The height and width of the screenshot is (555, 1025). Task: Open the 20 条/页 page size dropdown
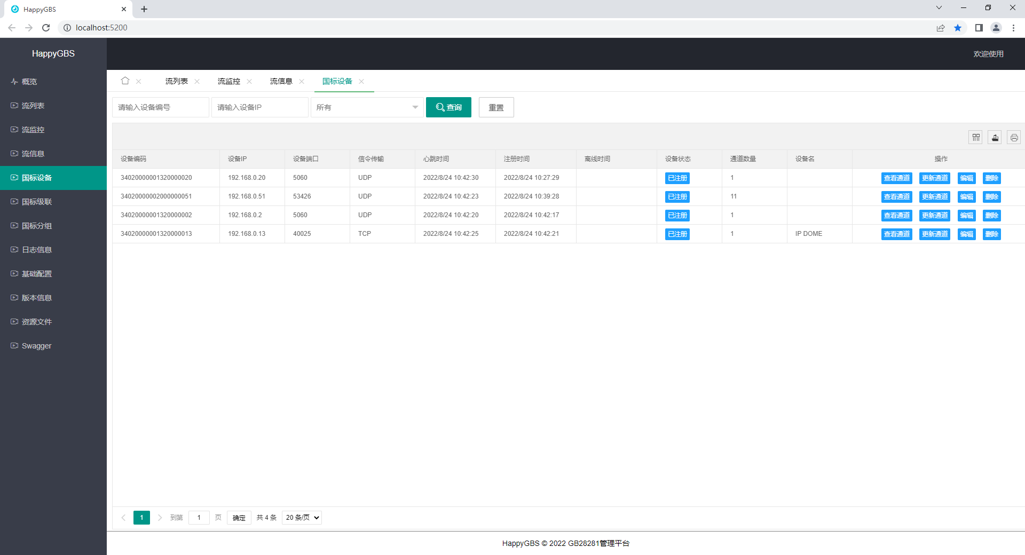click(x=302, y=518)
